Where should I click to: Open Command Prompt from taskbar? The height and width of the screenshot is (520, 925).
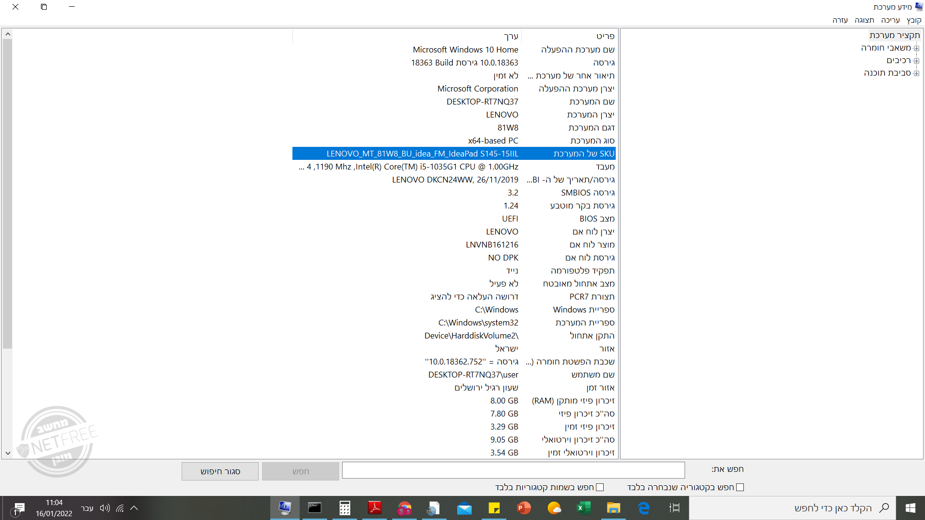(315, 508)
